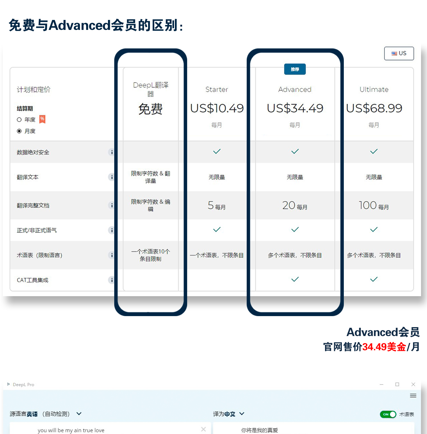Click the 100 每月 document limit
Viewport: 427px width, 434px height.
374,206
